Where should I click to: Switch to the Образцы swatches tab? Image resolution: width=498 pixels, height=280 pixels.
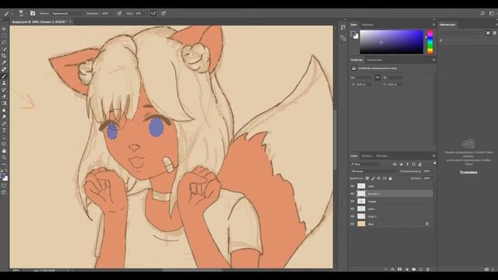[x=367, y=25]
